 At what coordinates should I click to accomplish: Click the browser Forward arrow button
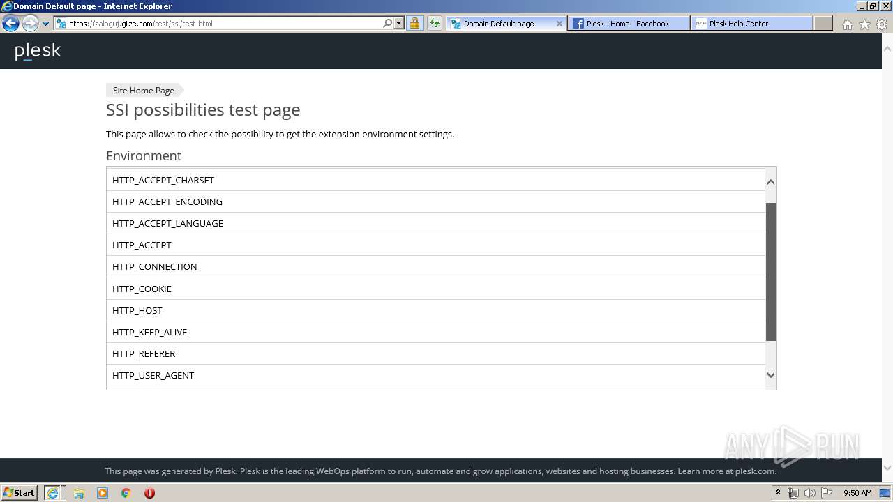[x=30, y=23]
